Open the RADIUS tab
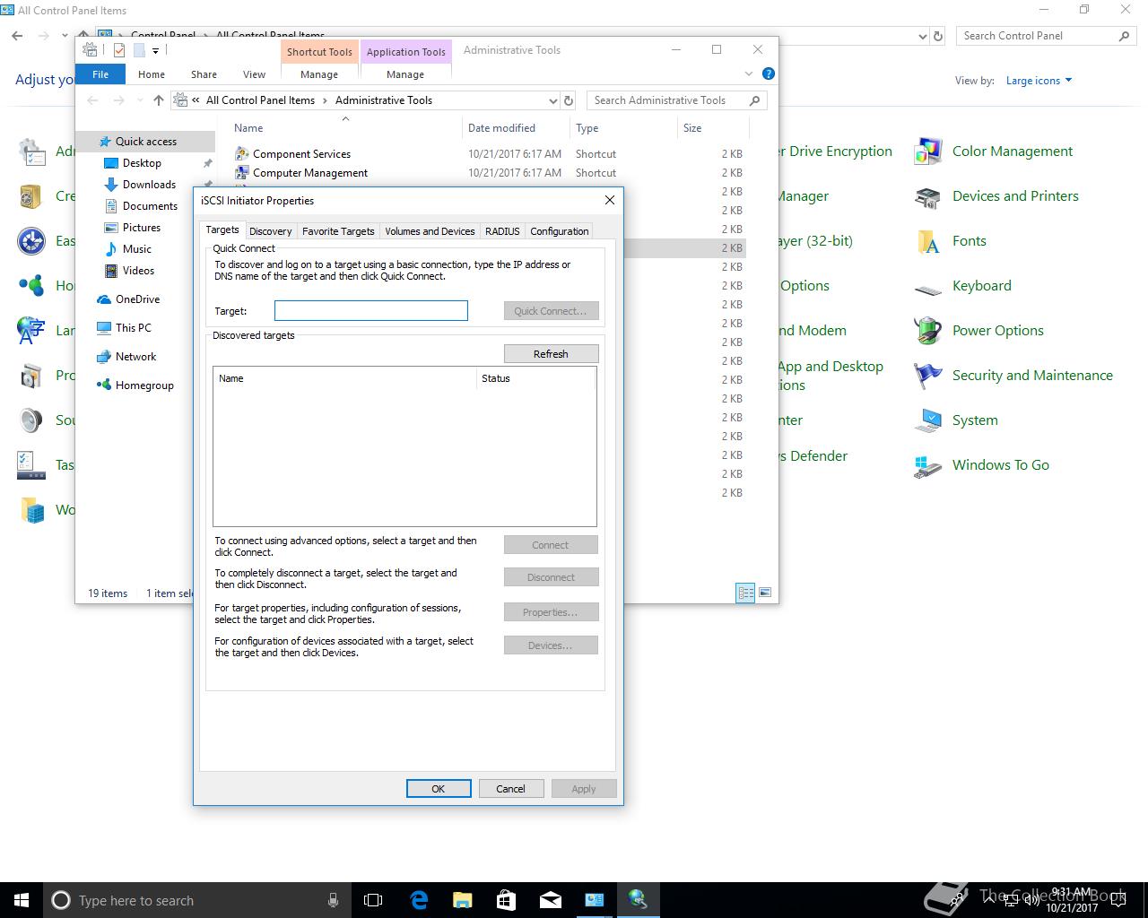 tap(502, 231)
